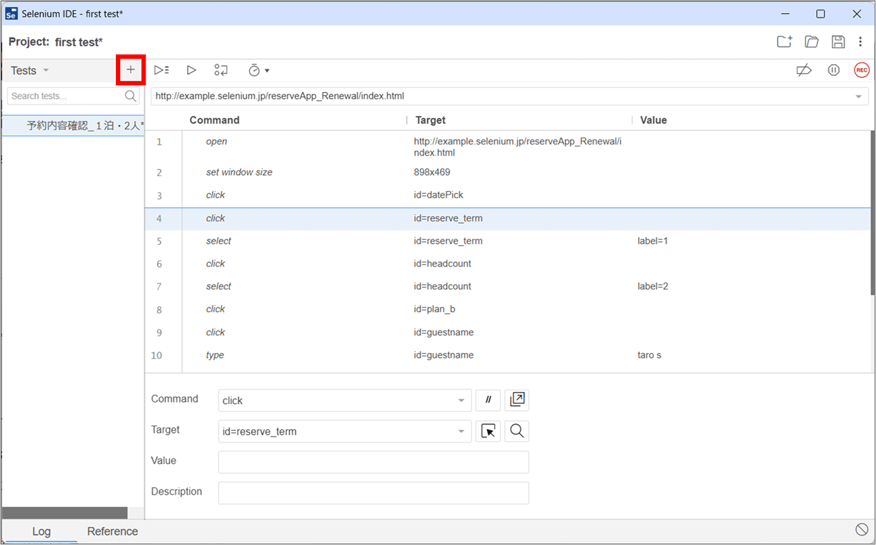Viewport: 876px width, 545px height.
Task: Select row 5 select reserve_term command
Action: (508, 241)
